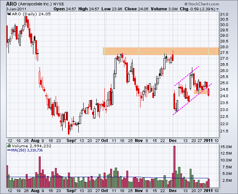This screenshot has height=194, width=238.
Task: Click the Low 23.96 value
Action: [112, 9]
